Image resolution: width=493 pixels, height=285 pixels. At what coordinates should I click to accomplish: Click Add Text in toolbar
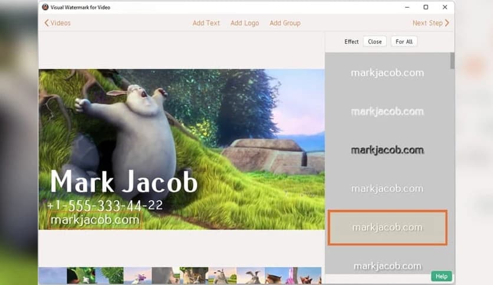206,23
